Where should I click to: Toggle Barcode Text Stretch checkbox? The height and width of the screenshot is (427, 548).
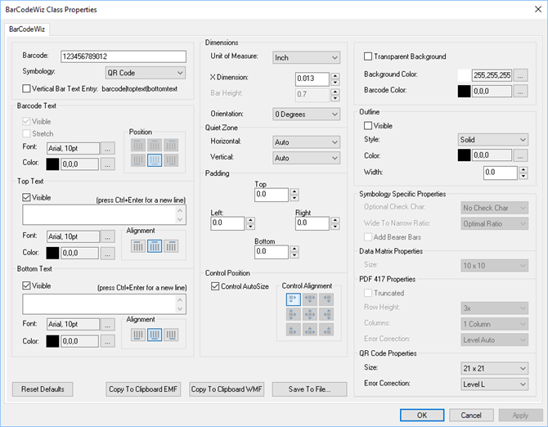(26, 133)
